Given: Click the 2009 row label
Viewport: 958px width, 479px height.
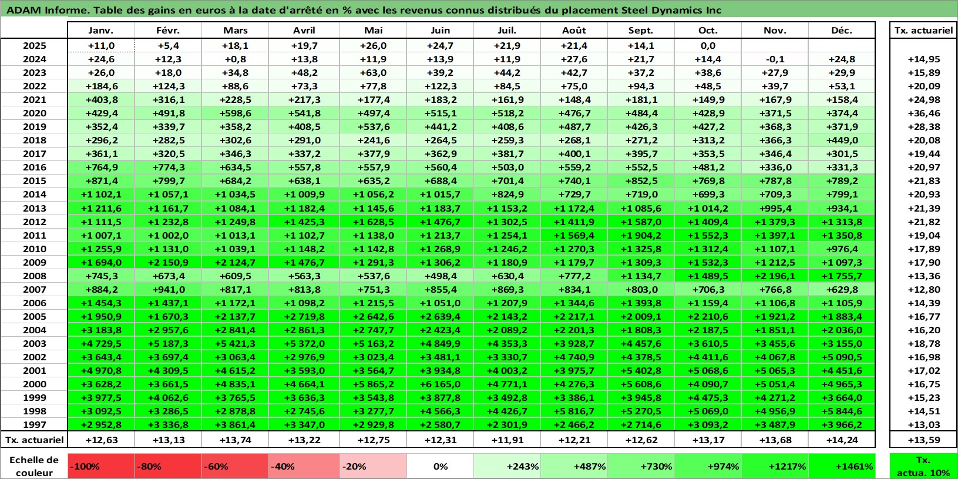Looking at the screenshot, I should (35, 262).
